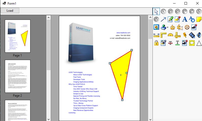Select the Text Redact tool
Screen dimensions: 202x121
[185, 43]
